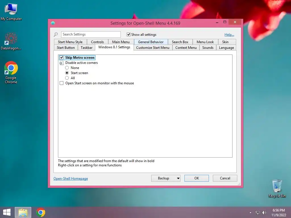Open the Start Button tab
The height and width of the screenshot is (218, 291).
pos(66,48)
